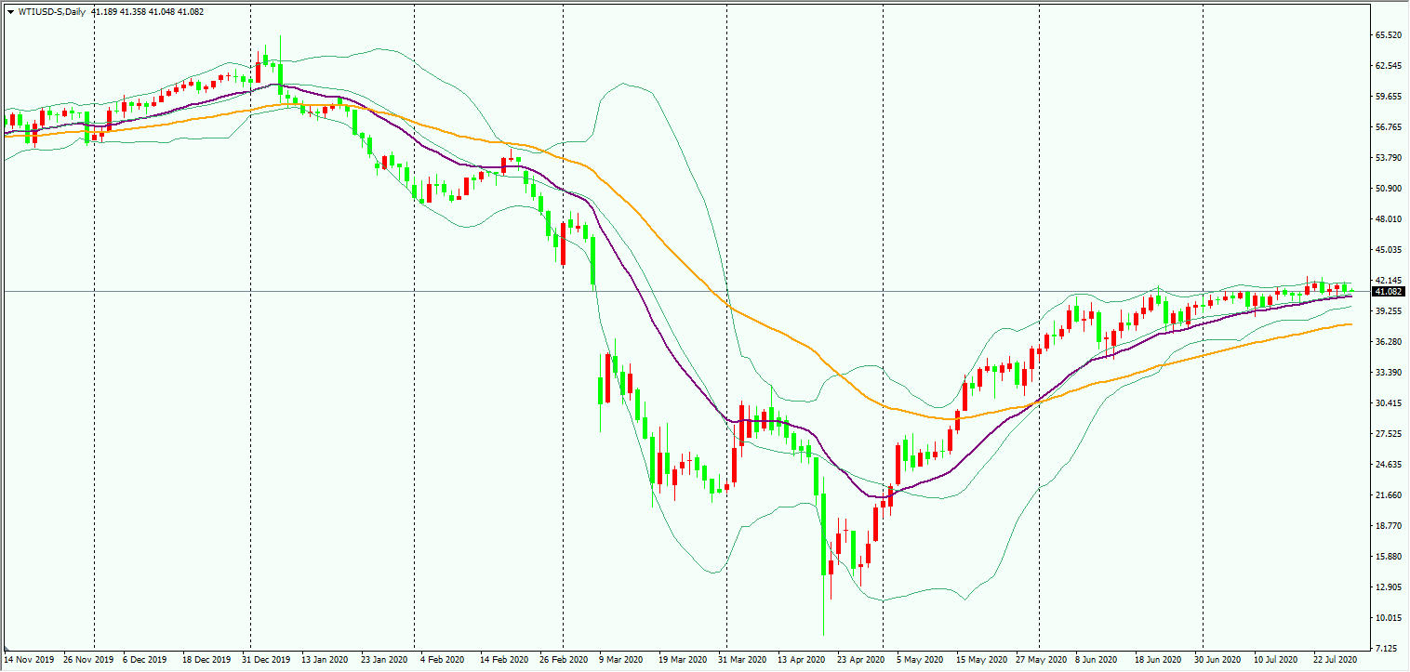Image resolution: width=1410 pixels, height=672 pixels.
Task: Click the 45.035 price axis label
Action: pyautogui.click(x=1388, y=250)
